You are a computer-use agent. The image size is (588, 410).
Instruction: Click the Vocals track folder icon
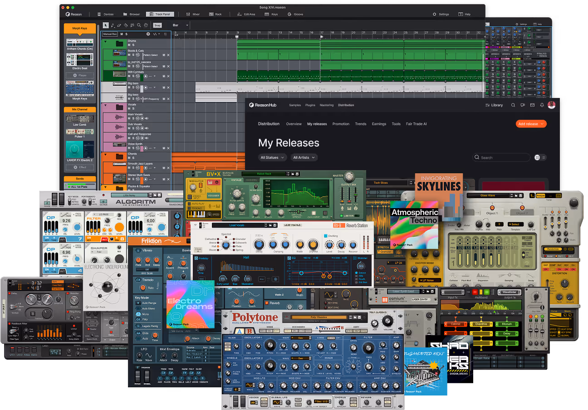(119, 107)
